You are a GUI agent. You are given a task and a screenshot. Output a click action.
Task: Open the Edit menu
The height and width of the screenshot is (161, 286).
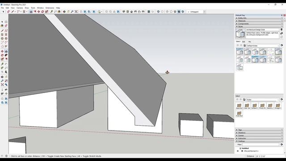7,8
